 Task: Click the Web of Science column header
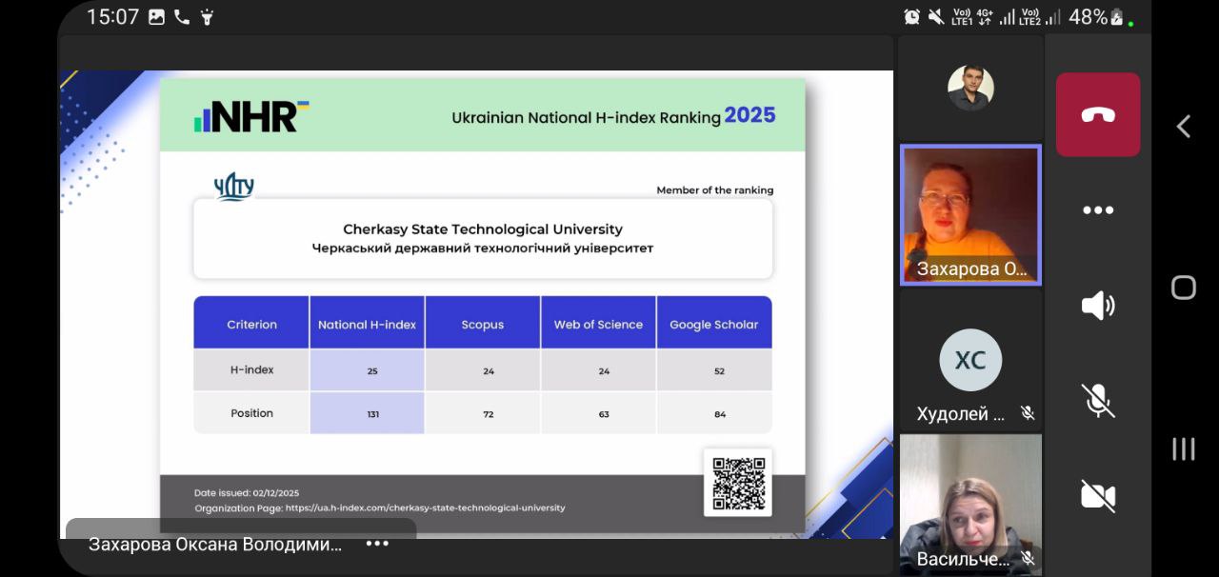598,324
